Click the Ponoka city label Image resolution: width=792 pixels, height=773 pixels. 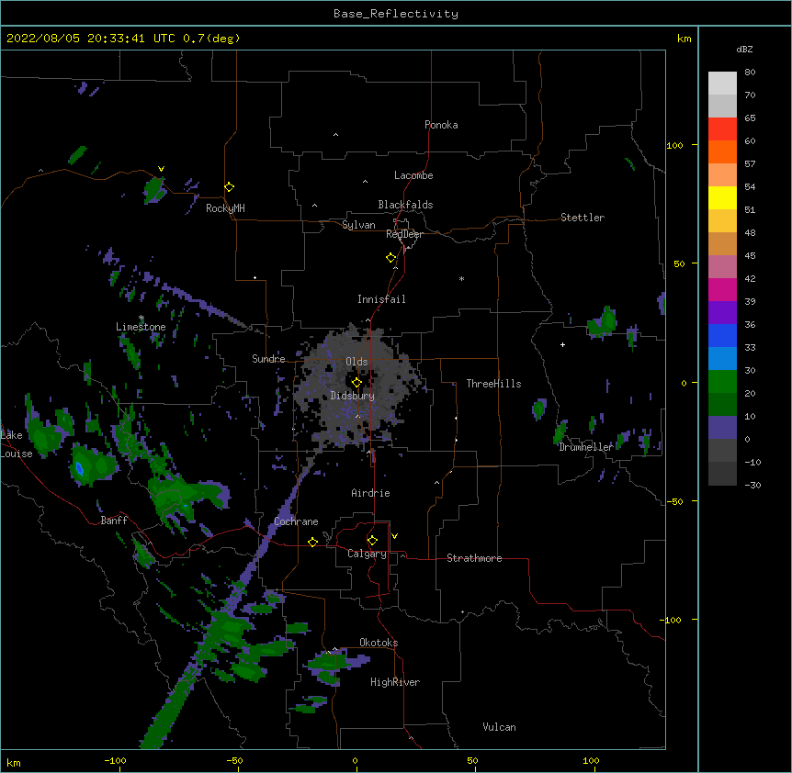pyautogui.click(x=441, y=125)
